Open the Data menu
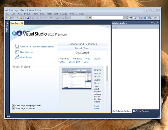Viewport: 168px width, 130px height. click(42, 14)
